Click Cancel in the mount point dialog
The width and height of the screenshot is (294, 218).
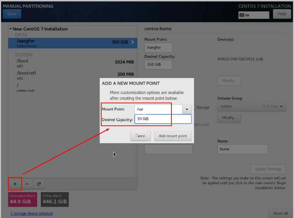coord(140,136)
